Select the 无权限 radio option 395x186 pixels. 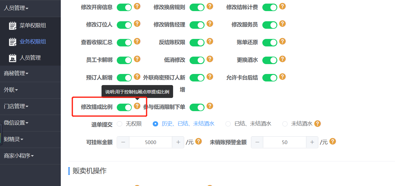119,124
